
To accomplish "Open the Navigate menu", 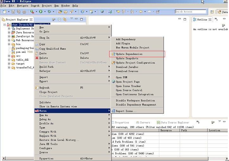I will (22, 6).
